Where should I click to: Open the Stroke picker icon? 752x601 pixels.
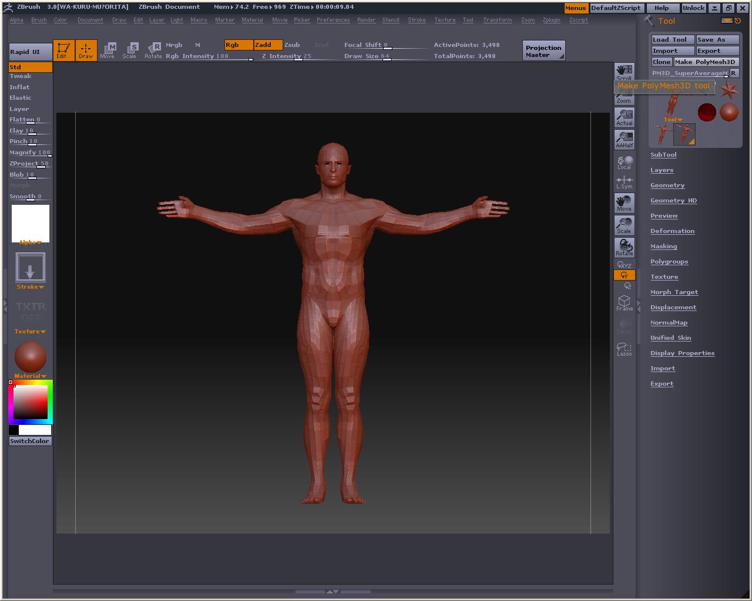30,268
